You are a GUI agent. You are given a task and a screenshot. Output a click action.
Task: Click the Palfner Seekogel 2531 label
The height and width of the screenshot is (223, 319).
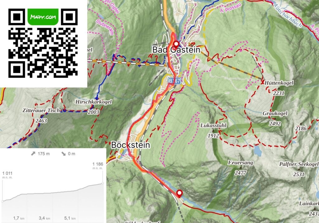click(x=299, y=169)
